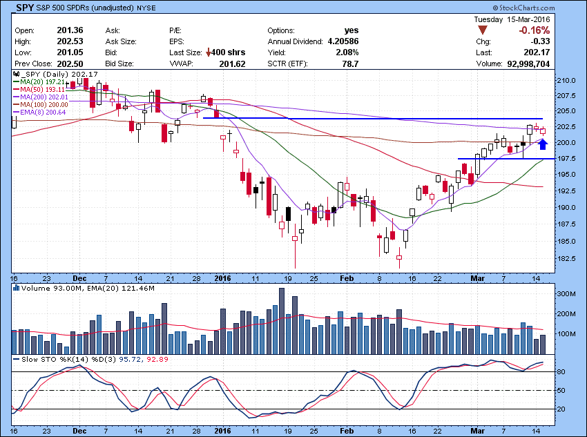Click the High value 202.53
This screenshot has width=587, height=437.
pyautogui.click(x=70, y=41)
